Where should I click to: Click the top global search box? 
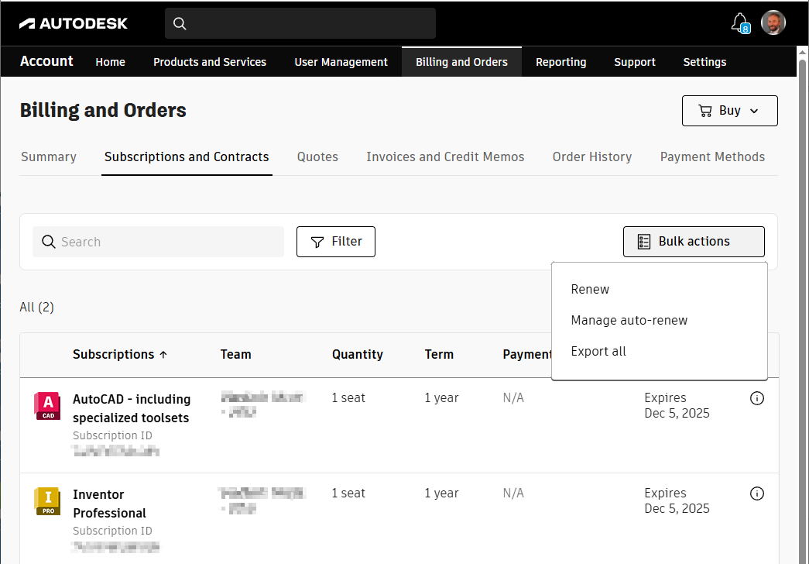pos(300,23)
